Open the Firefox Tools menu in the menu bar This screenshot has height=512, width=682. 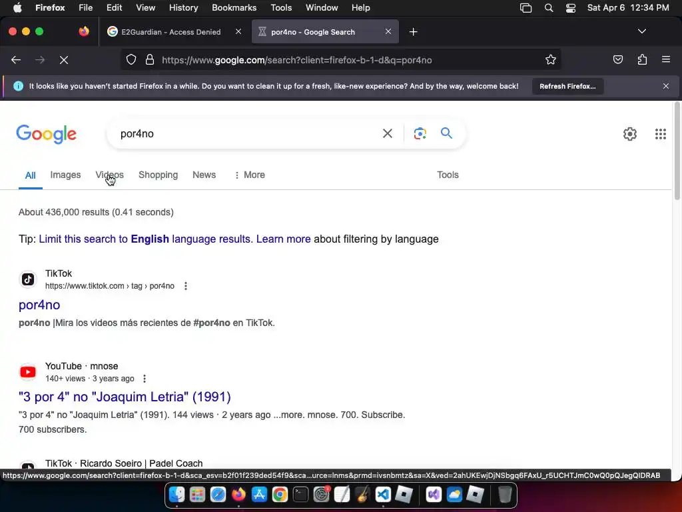coord(281,8)
